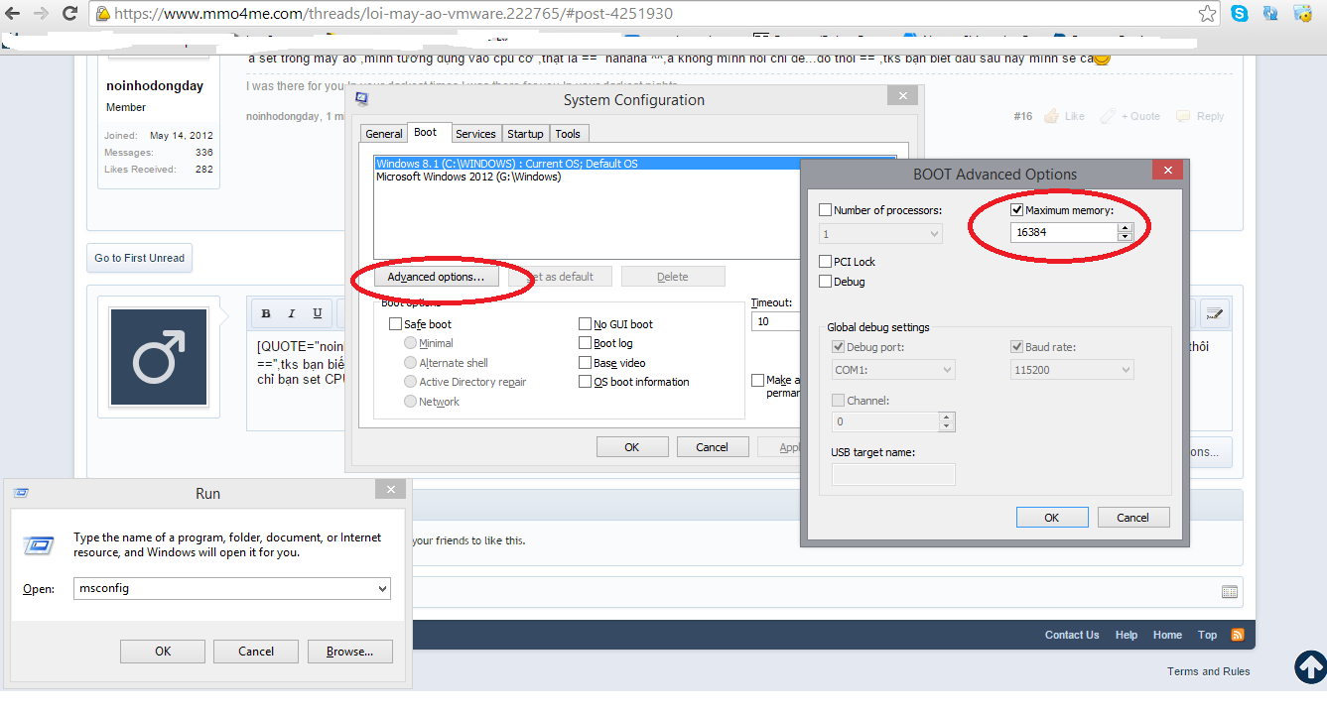Open the noinhodongday member profile link
Viewport: 1327px width, 715px height.
click(155, 85)
